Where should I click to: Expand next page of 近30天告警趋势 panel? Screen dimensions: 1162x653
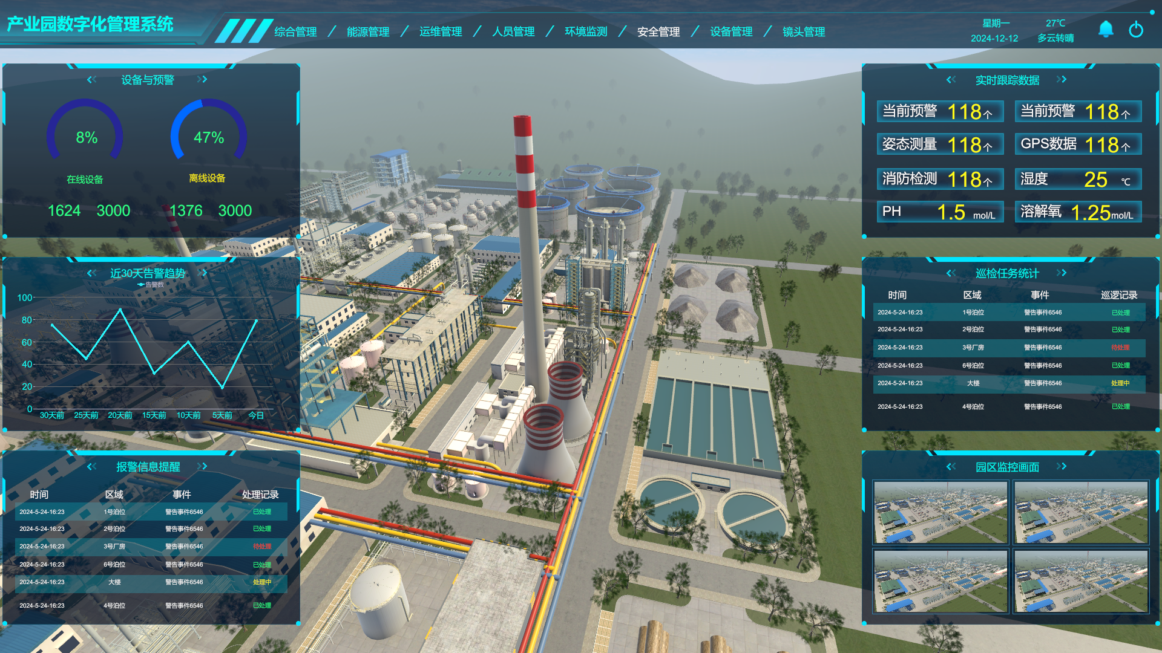pyautogui.click(x=203, y=273)
